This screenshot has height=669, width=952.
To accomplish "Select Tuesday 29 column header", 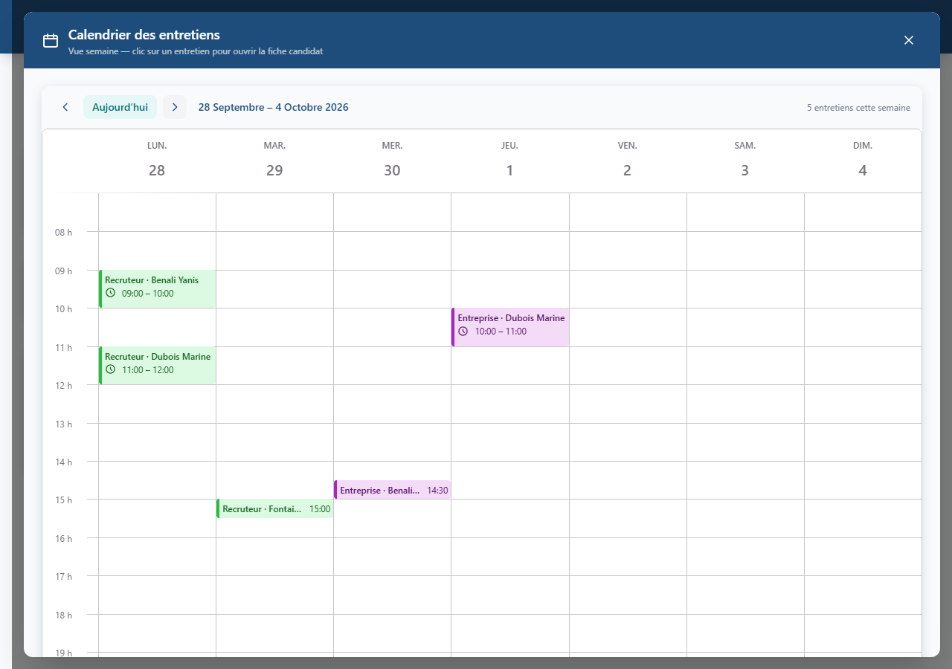I will (x=274, y=161).
